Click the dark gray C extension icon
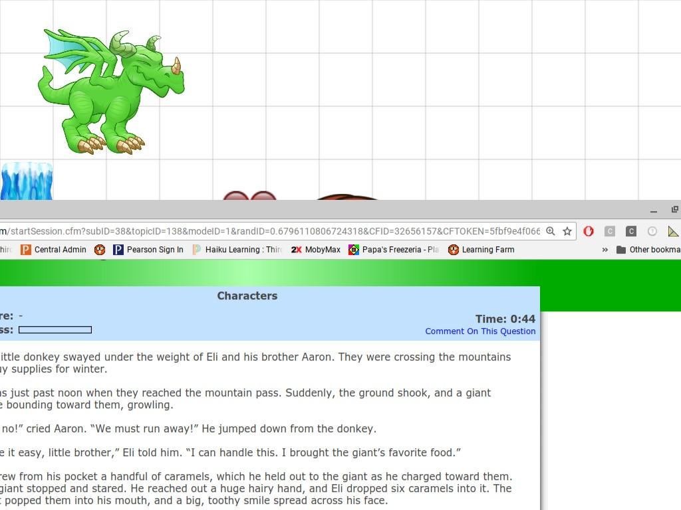Image resolution: width=681 pixels, height=510 pixels. [x=631, y=231]
